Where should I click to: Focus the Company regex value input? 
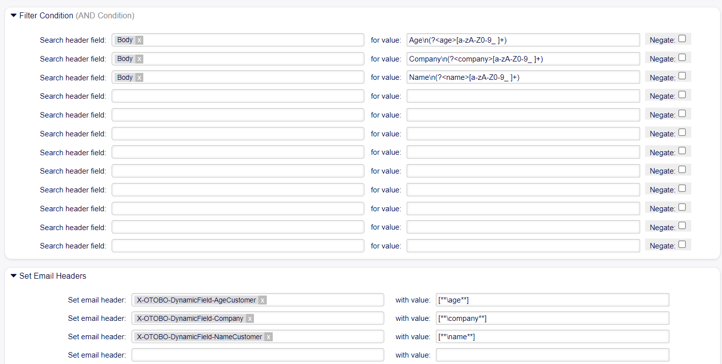pos(523,59)
